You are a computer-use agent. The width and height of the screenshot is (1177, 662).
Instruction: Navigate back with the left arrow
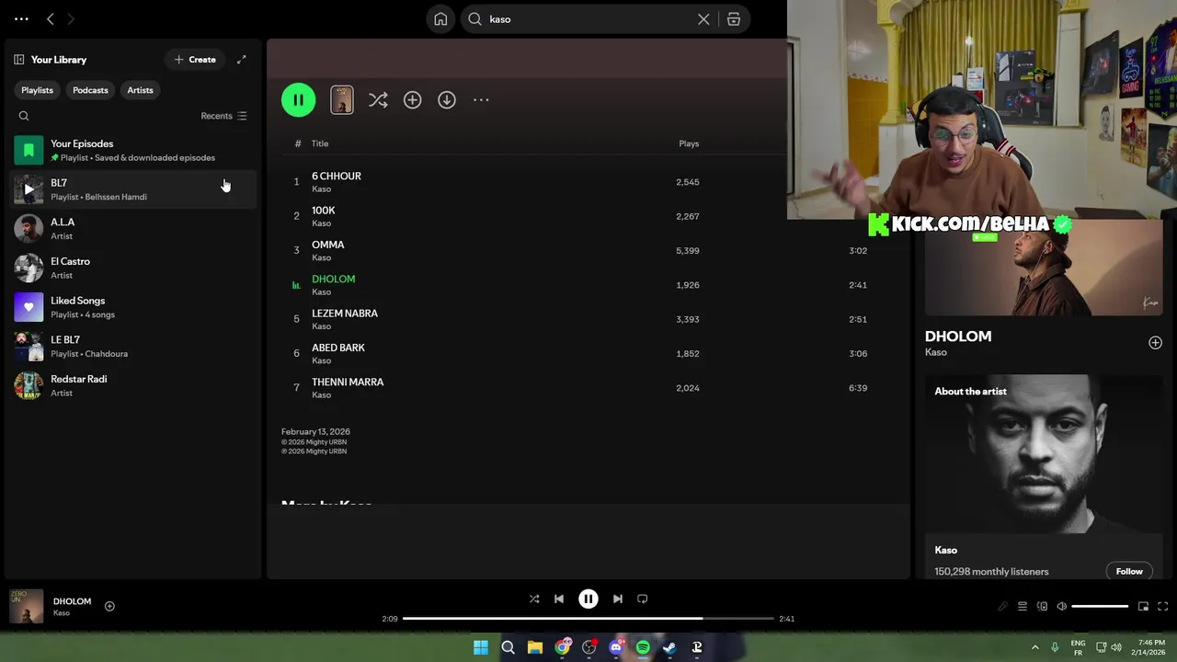click(x=51, y=19)
